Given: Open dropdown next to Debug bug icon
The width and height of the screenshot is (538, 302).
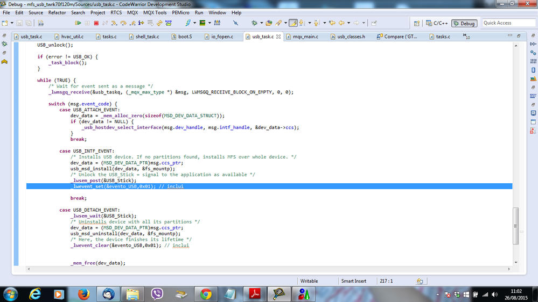Looking at the screenshot, I should pos(261,23).
